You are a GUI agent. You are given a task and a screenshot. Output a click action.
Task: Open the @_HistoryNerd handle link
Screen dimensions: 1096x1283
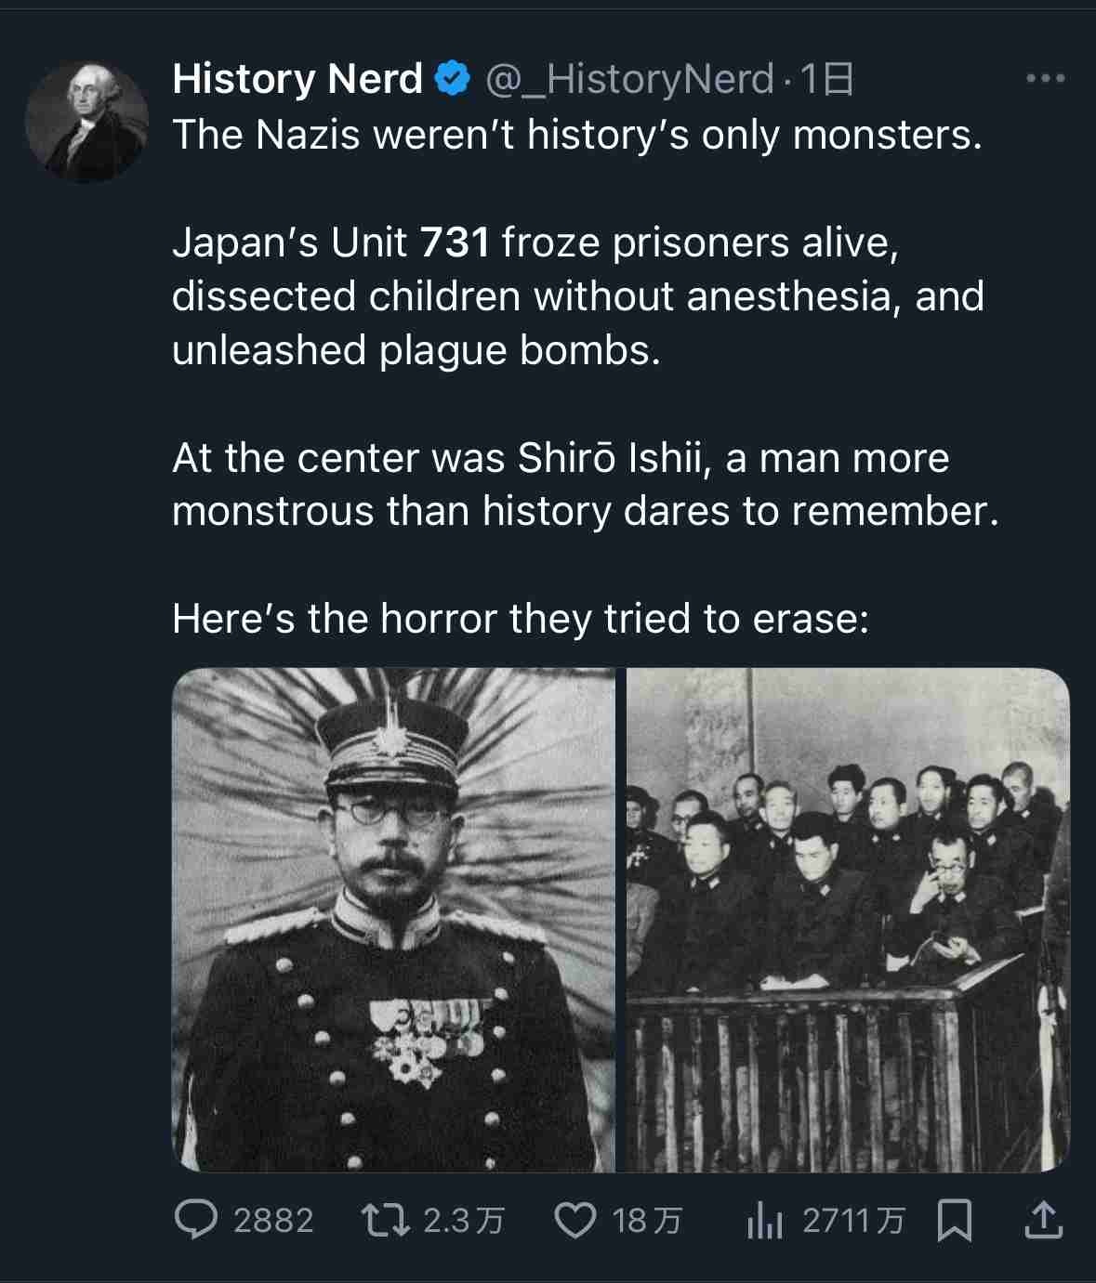(x=629, y=80)
